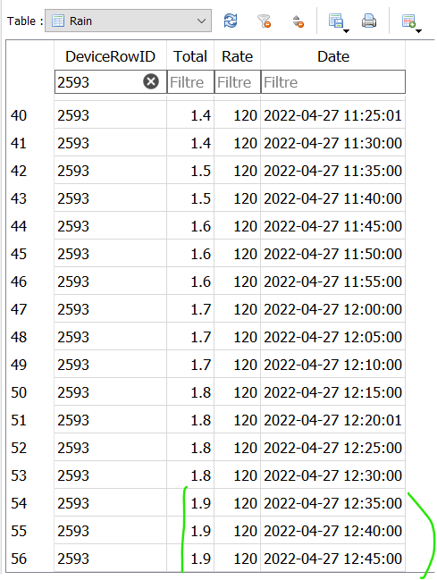Click date cell 2022-04-27 12:20:01
This screenshot has width=437, height=580.
click(x=333, y=420)
